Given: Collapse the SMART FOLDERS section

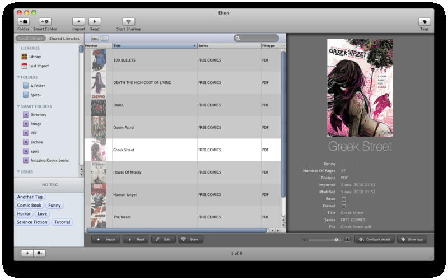Looking at the screenshot, I should [18, 106].
